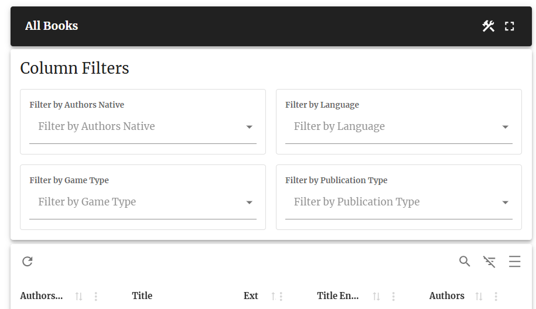The width and height of the screenshot is (536, 309).
Task: Open the Filter by Publication Type dropdown
Action: (398, 202)
